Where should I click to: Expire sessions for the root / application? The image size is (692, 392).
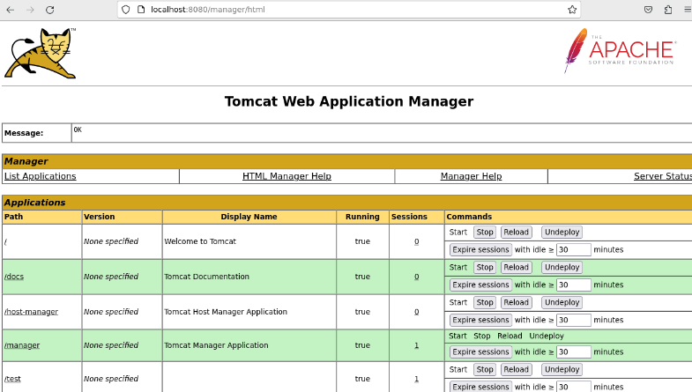click(480, 249)
